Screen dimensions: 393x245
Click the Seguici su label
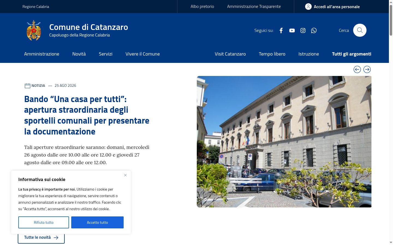tap(264, 30)
